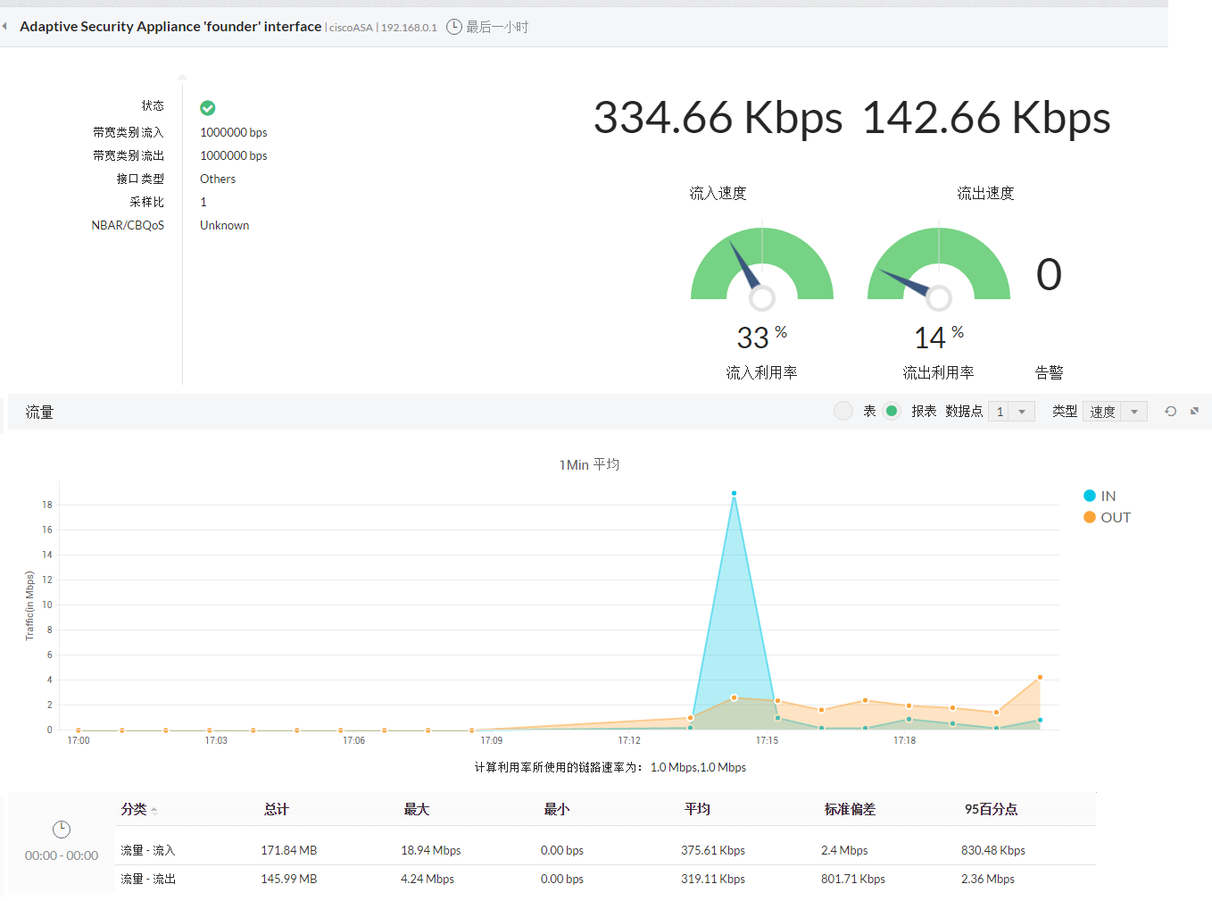Click the alarm count 0
The width and height of the screenshot is (1212, 901).
(x=1049, y=274)
